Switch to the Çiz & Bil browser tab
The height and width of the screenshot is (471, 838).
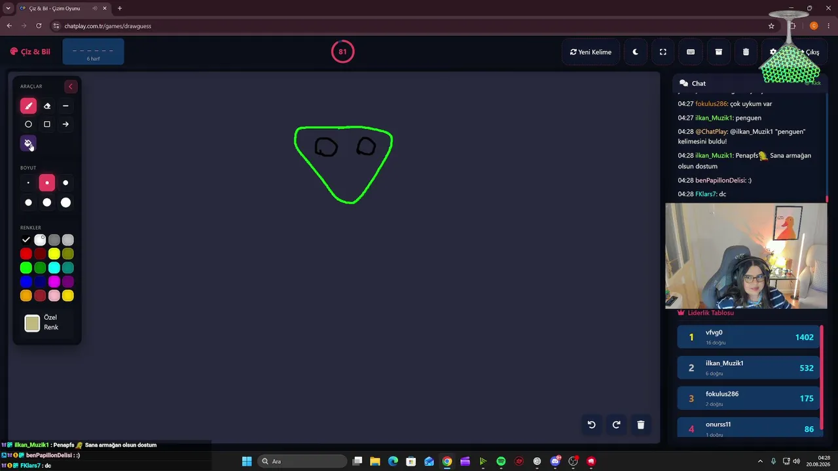pyautogui.click(x=64, y=9)
